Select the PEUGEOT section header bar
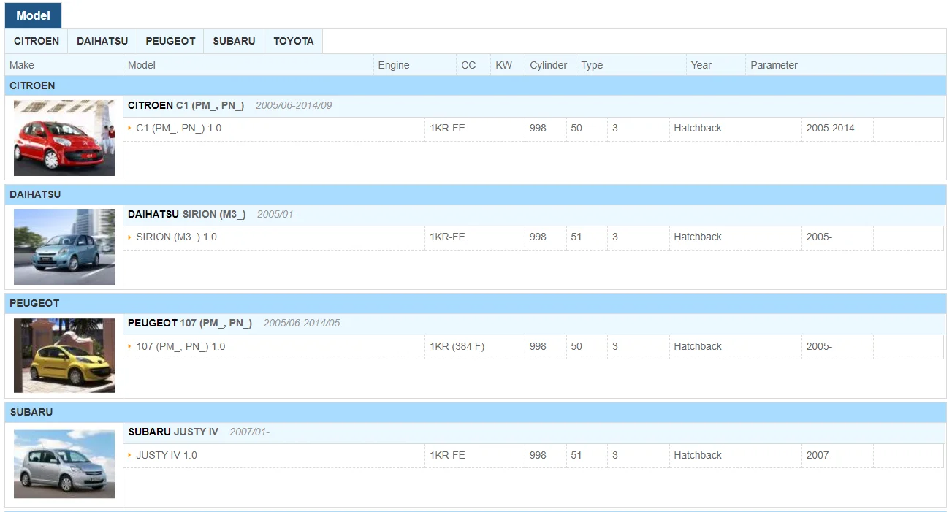The image size is (952, 512). pyautogui.click(x=476, y=303)
